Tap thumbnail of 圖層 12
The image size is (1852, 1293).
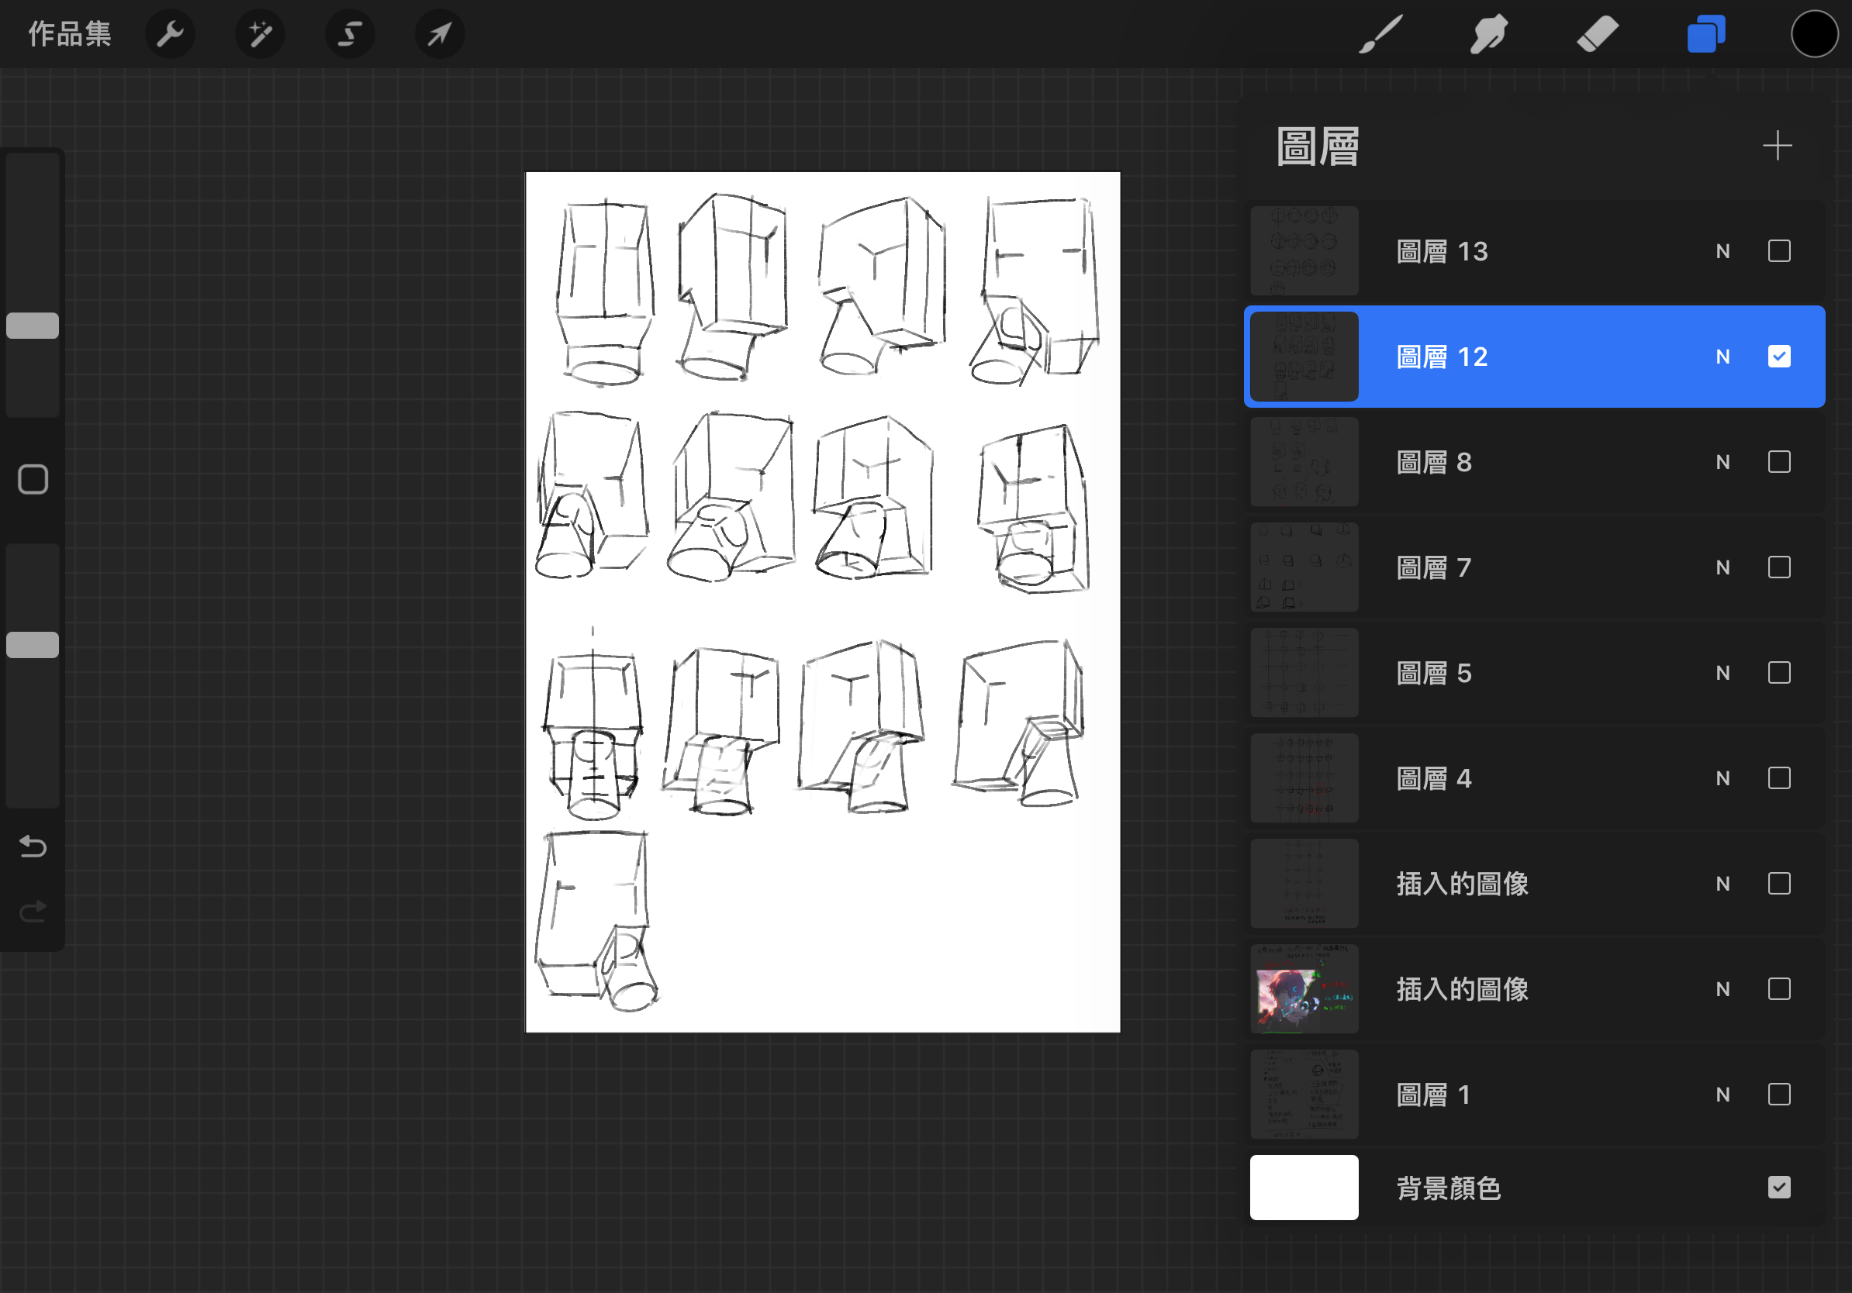[x=1304, y=357]
